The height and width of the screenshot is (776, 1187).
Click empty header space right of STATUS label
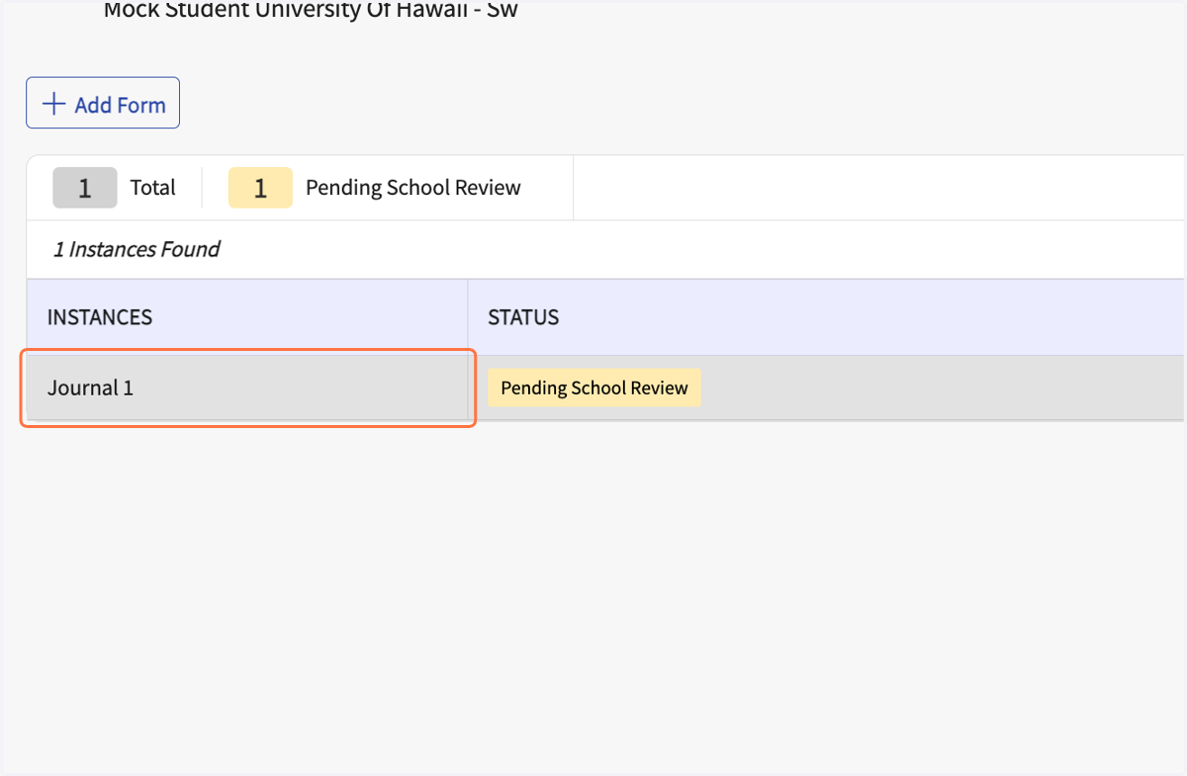(870, 317)
